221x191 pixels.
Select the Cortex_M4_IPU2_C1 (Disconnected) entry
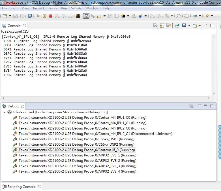[93, 134]
